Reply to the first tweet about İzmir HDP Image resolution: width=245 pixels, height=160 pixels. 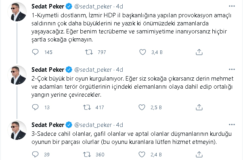35,52
